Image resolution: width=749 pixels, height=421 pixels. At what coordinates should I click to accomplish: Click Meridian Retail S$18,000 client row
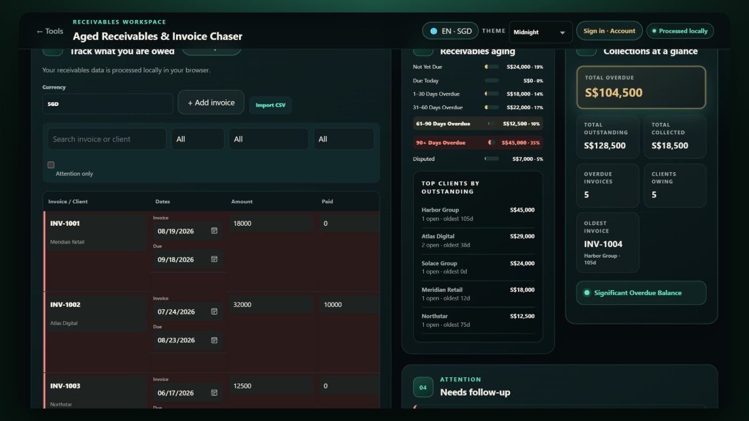tap(478, 294)
